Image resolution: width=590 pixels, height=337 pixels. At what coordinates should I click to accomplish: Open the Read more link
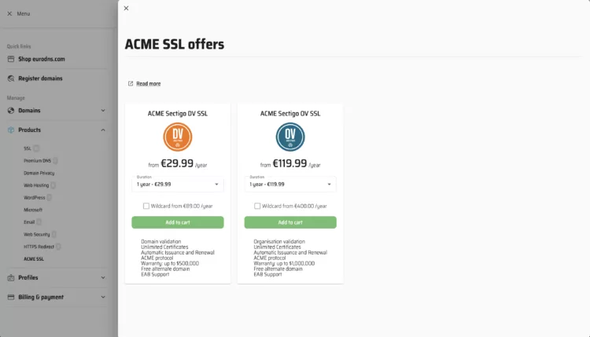coord(148,83)
